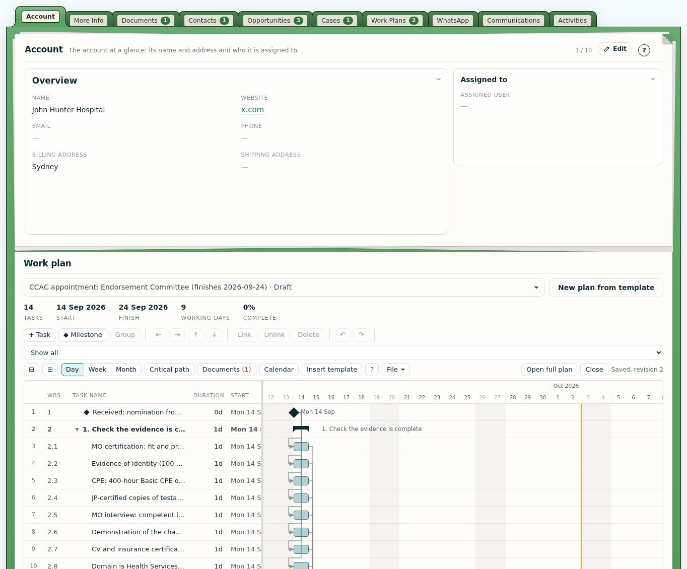Screen dimensions: 687x569
Task: Select task 'CPE: 400-hour Basic CPE o…'
Action: [x=143, y=481]
